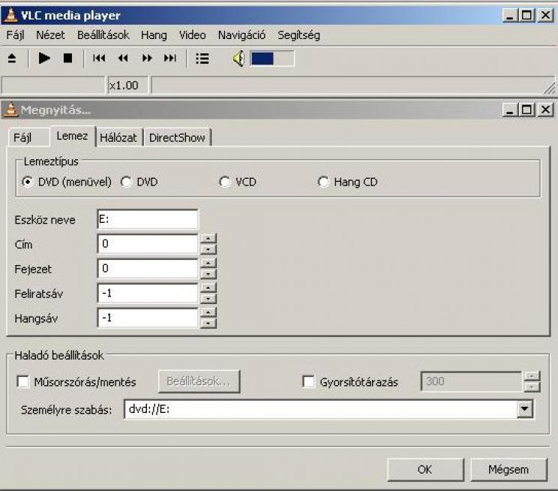Screen dimensions: 558x491
Task: Click the Cím value field
Action: (148, 244)
